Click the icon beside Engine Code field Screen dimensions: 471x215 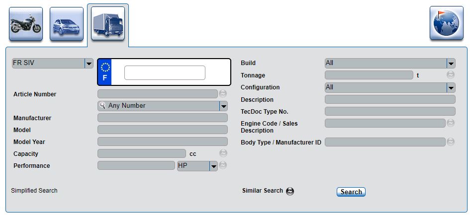click(451, 123)
